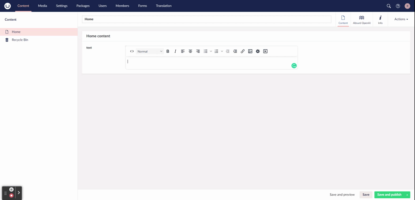
Task: Insert or edit a link
Action: tap(243, 51)
